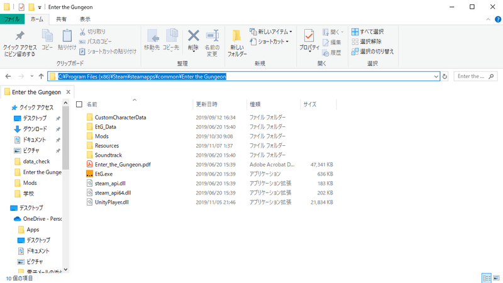Switch to the Home (ホーム) tab
Viewport: 503px width, 283px height.
37,19
